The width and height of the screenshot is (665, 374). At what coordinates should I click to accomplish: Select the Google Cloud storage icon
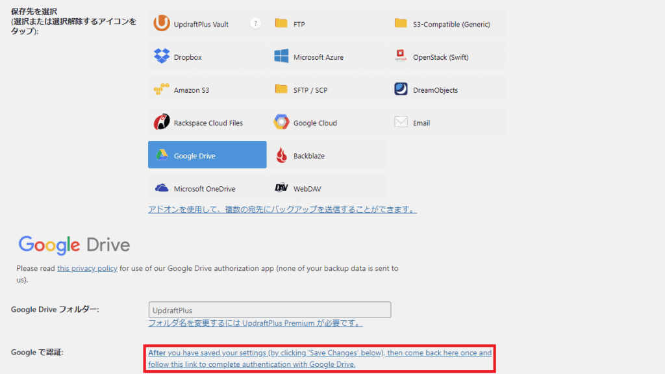[x=281, y=123]
